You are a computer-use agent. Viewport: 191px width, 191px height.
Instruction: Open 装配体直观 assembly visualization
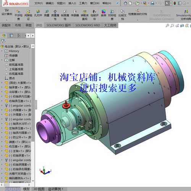85,15
